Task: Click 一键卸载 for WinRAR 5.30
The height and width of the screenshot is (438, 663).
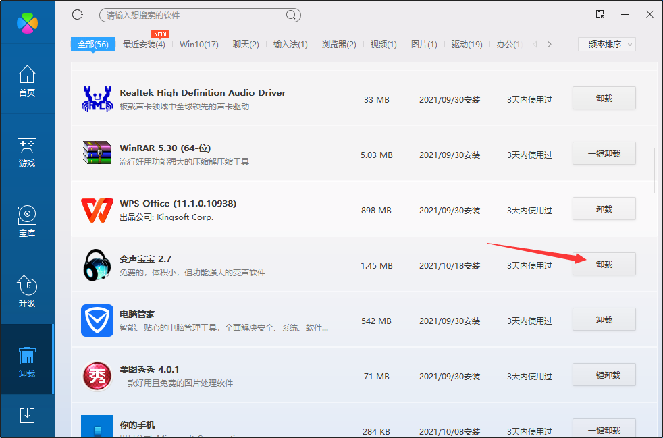Action: coord(604,153)
